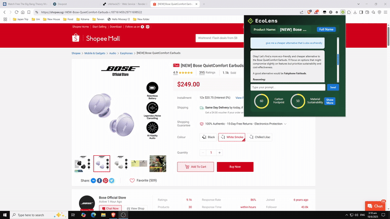Open the Earphones breadcrumb link
The height and width of the screenshot is (219, 390).
pos(126,53)
